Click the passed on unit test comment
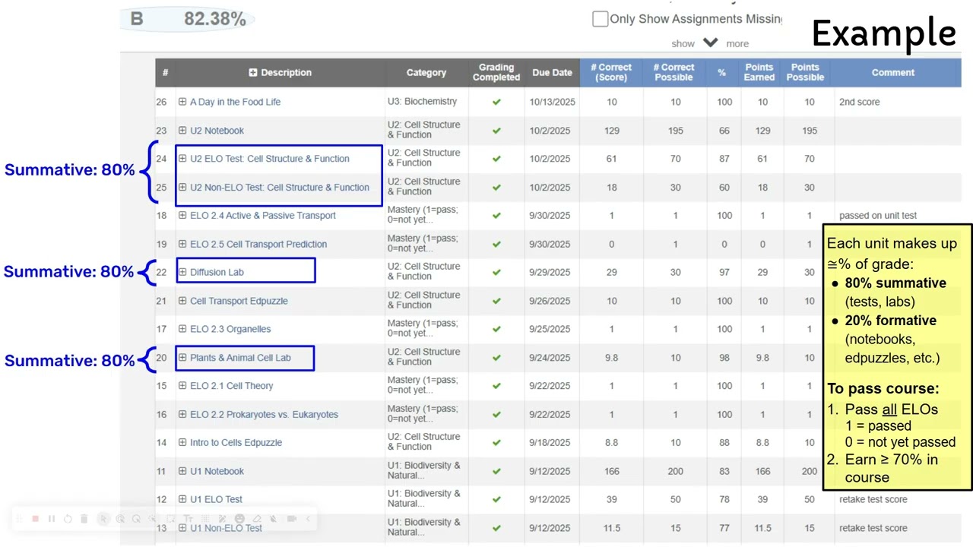 click(878, 216)
